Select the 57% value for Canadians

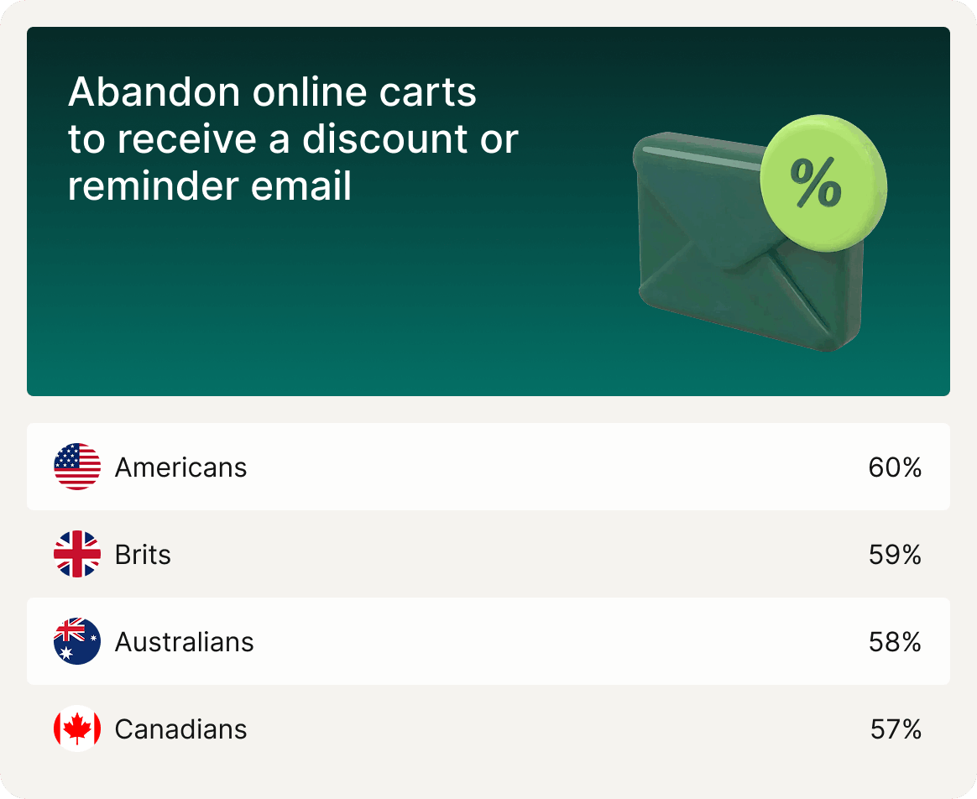pyautogui.click(x=896, y=729)
